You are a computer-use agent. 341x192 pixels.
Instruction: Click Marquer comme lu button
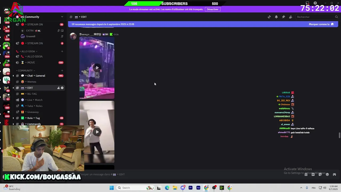pos(321,24)
